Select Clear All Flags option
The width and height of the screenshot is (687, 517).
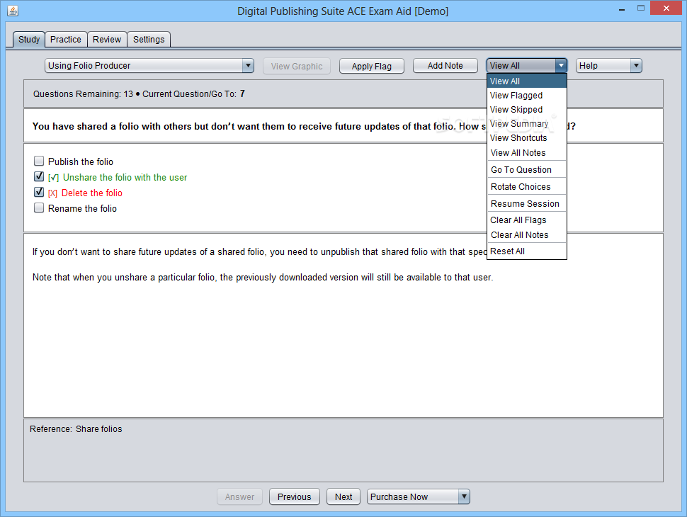[527, 220]
